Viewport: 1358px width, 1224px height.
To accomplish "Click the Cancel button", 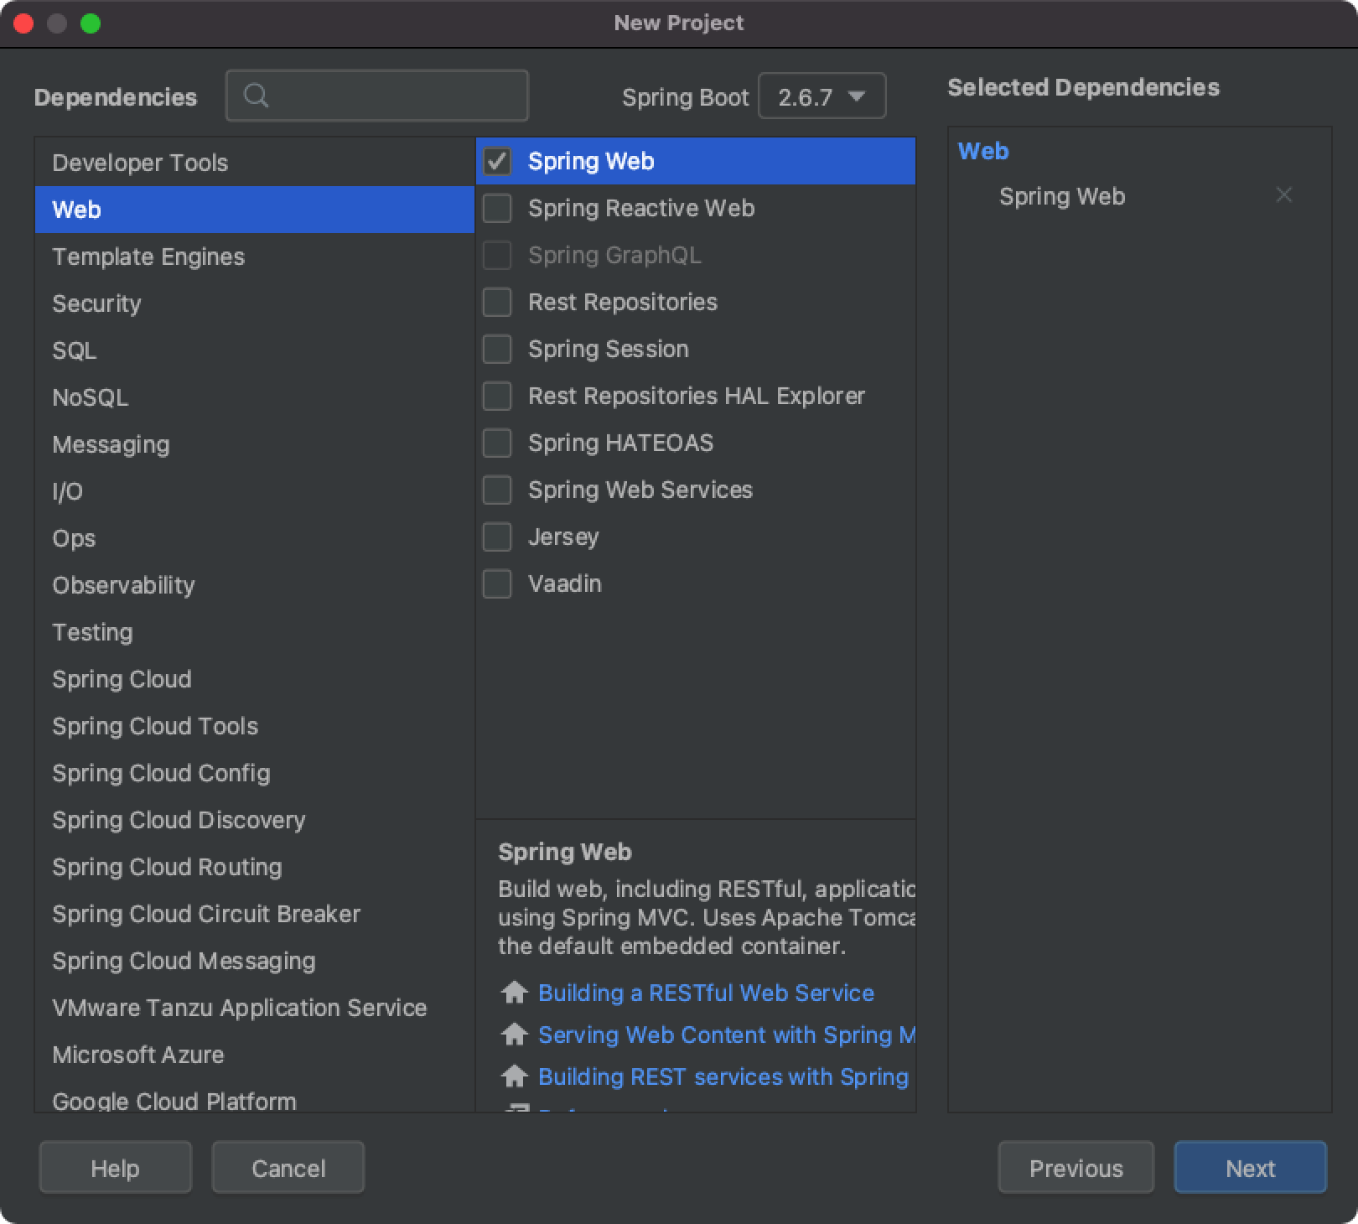I will (288, 1168).
